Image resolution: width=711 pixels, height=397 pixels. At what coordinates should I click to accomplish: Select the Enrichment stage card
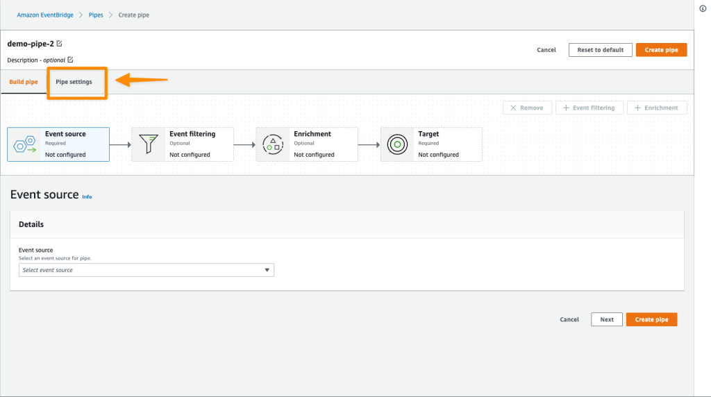click(x=307, y=144)
